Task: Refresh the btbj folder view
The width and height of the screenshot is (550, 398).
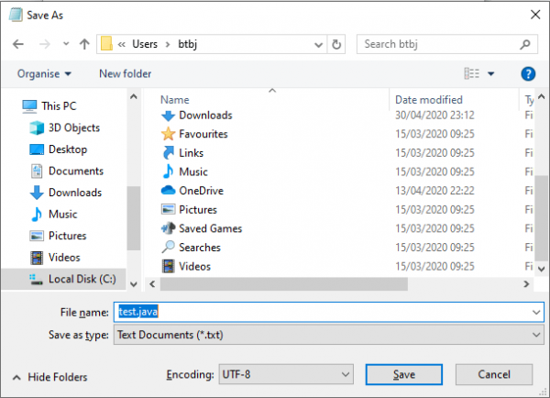Action: tap(336, 45)
